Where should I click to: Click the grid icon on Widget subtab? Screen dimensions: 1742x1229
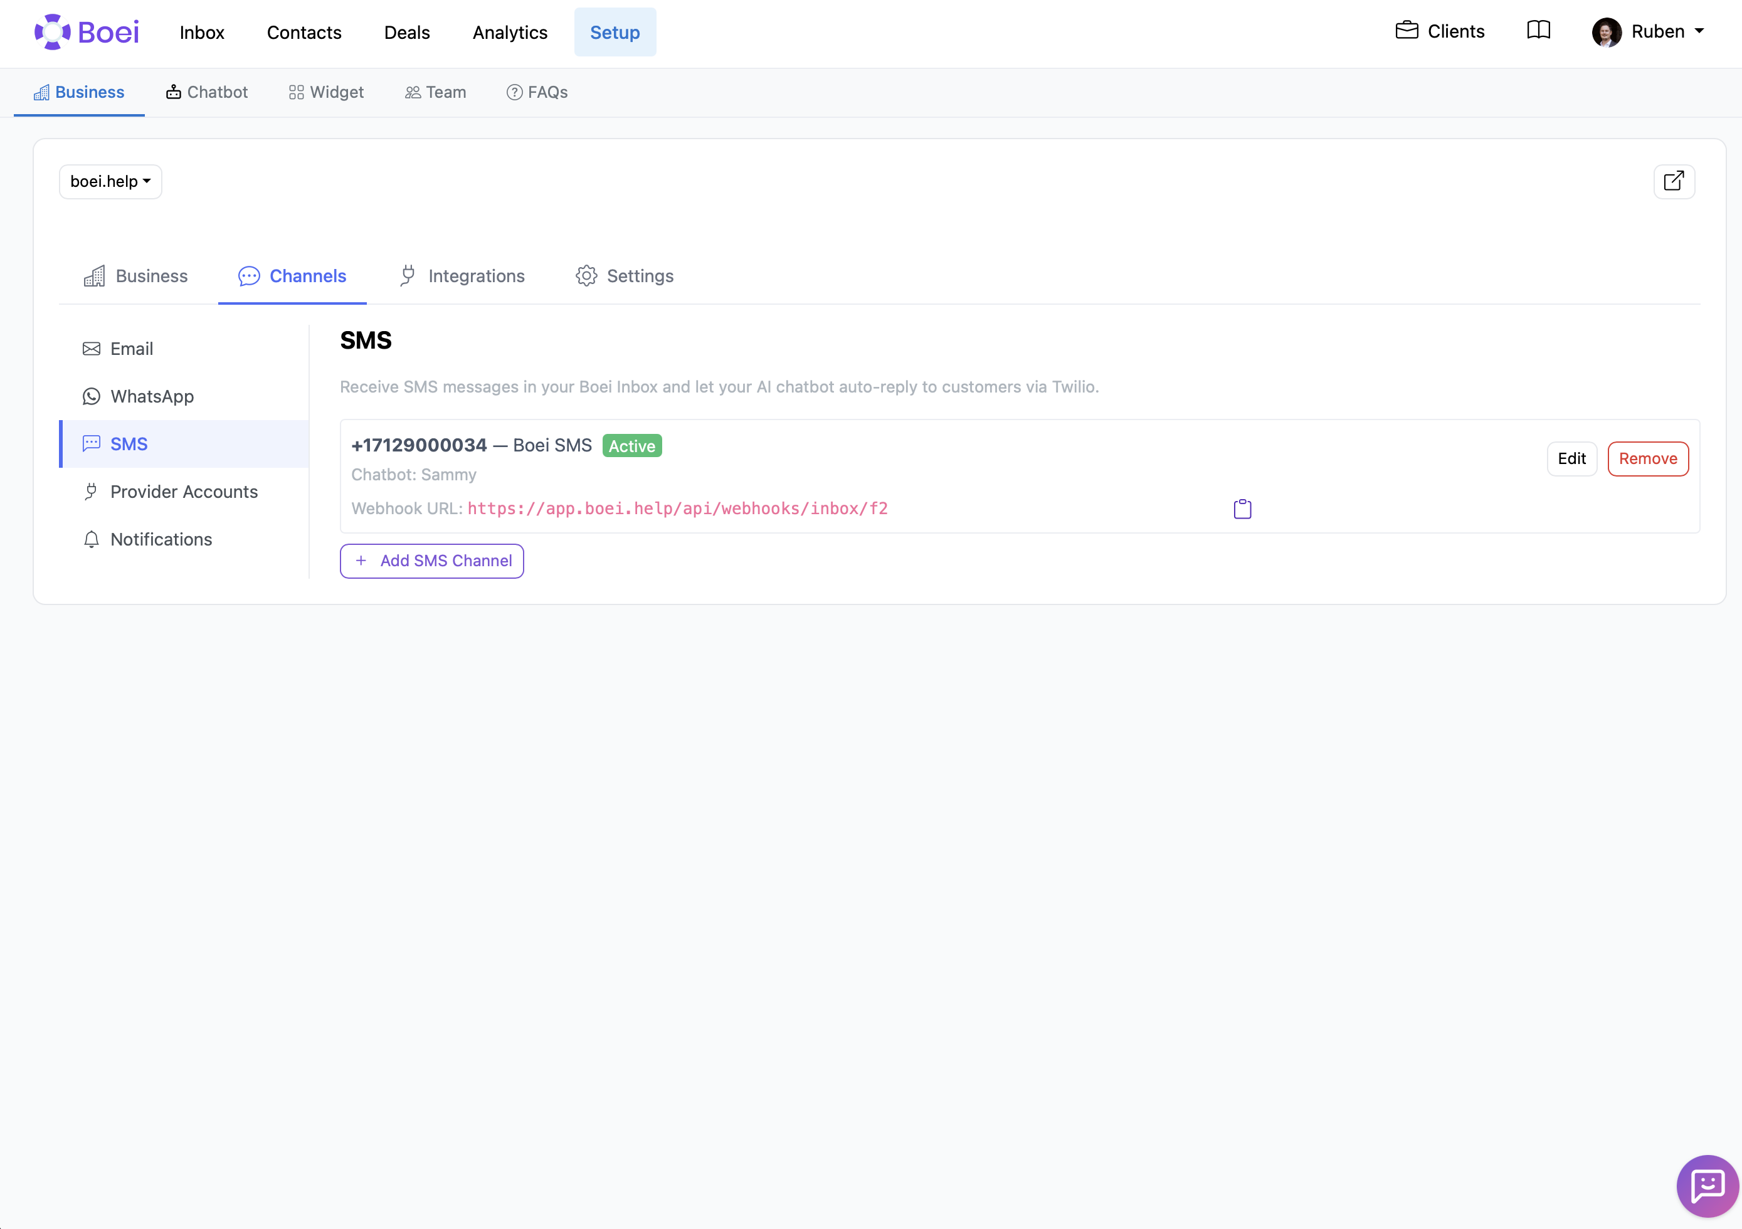tap(297, 93)
